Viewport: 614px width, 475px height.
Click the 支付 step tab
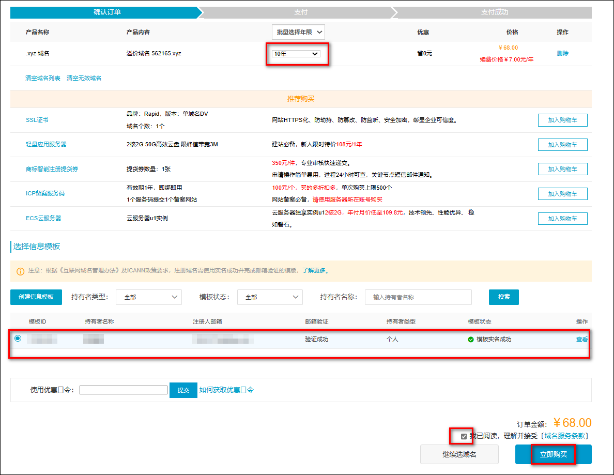click(300, 12)
